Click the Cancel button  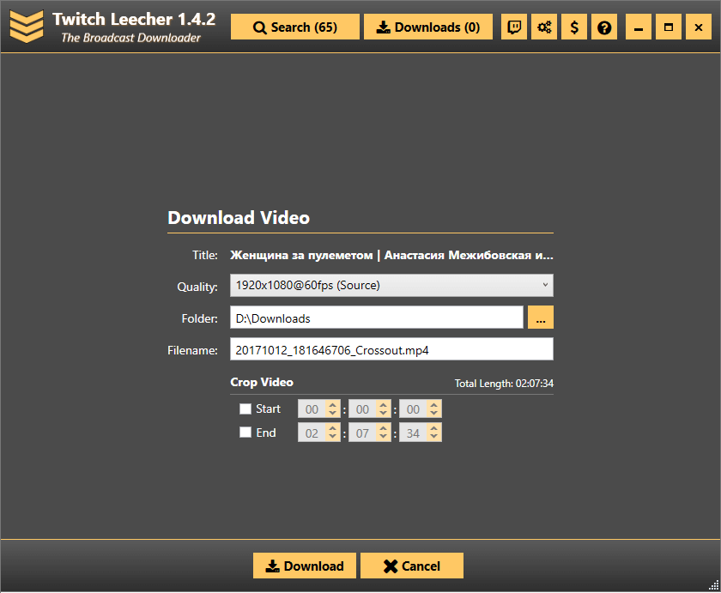tap(412, 566)
